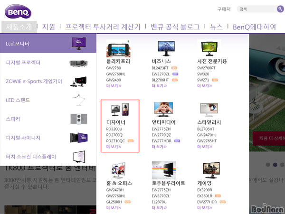Open the 지원 menu
The height and width of the screenshot is (214, 285).
[x=48, y=27]
